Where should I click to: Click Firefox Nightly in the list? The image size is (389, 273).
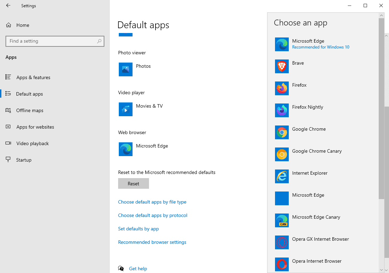point(307,107)
